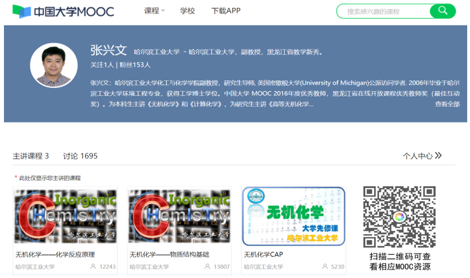
Task: Switch to the 主讲课程 3 tab
Action: [31, 156]
